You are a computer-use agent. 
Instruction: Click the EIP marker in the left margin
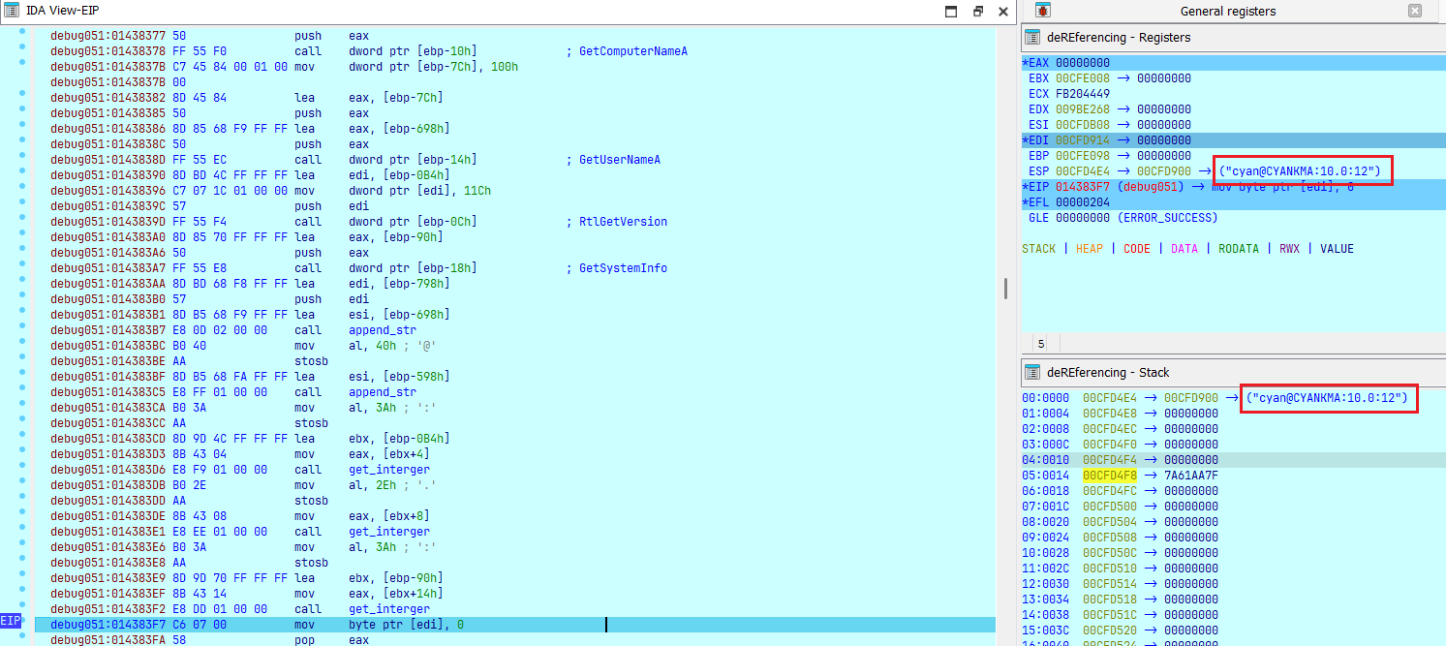pos(11,620)
